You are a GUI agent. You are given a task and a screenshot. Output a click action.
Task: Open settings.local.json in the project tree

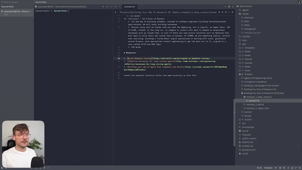pos(252,33)
